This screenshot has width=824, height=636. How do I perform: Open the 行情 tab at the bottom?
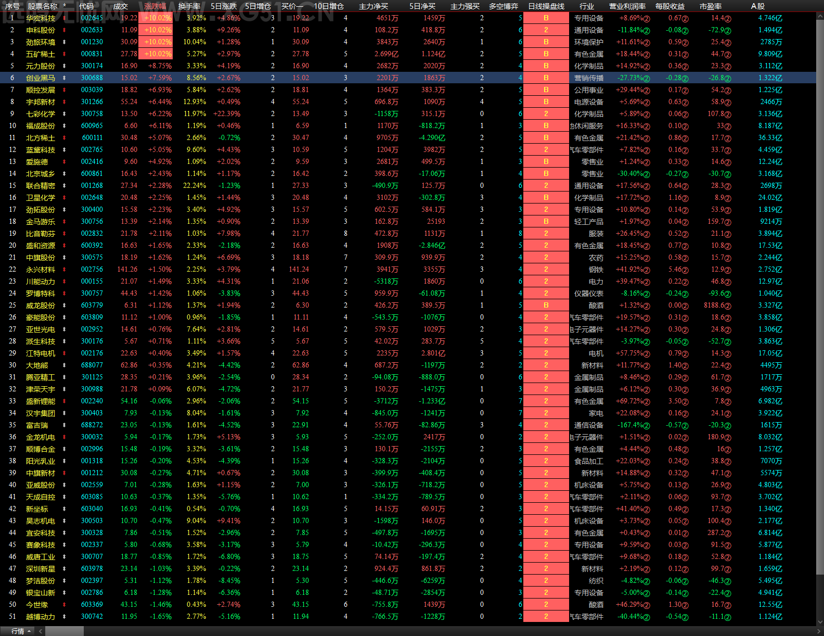[18, 631]
